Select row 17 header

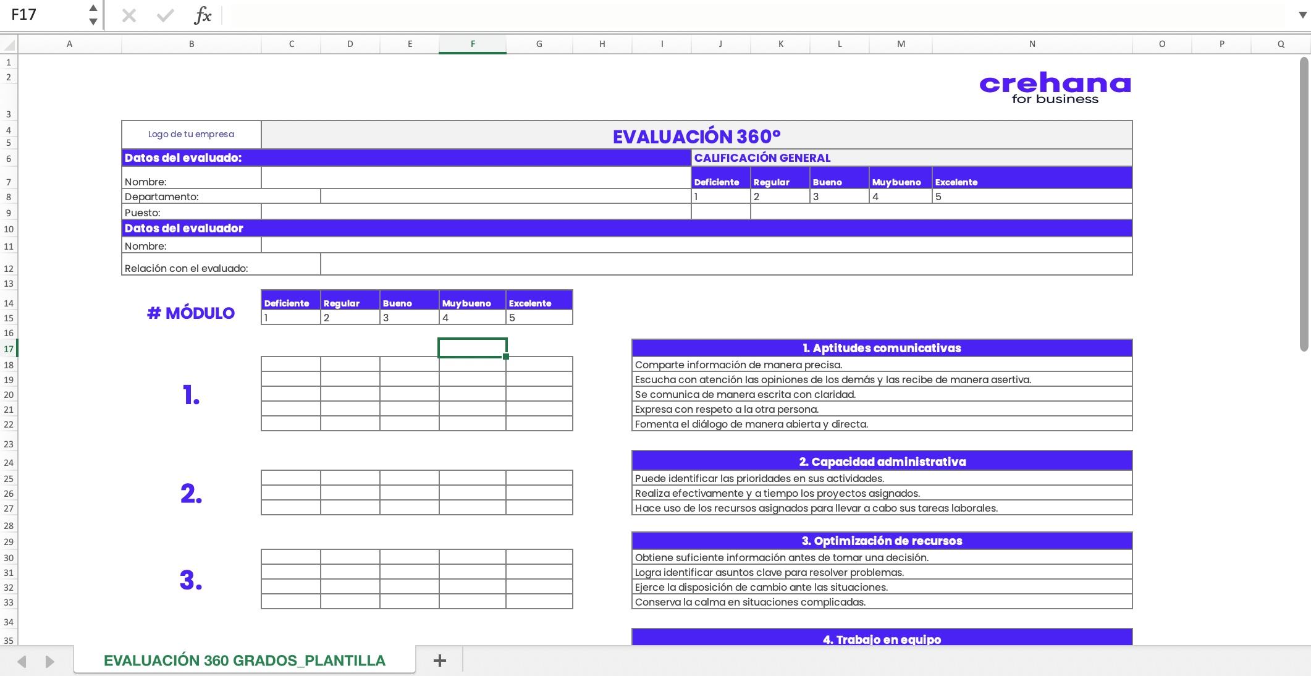tap(9, 349)
